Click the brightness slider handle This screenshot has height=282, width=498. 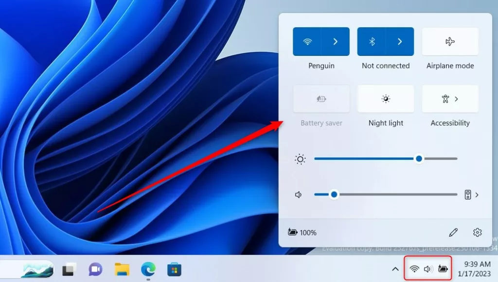point(419,159)
